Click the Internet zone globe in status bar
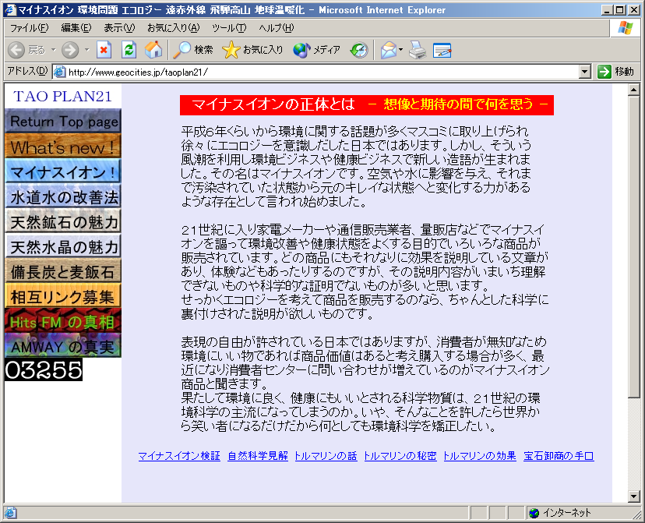Viewport: 645px width, 523px height. coord(534,513)
